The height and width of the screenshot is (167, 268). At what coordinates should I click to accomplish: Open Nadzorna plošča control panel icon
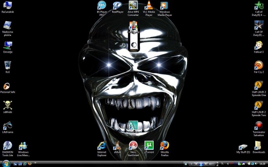coord(8,29)
